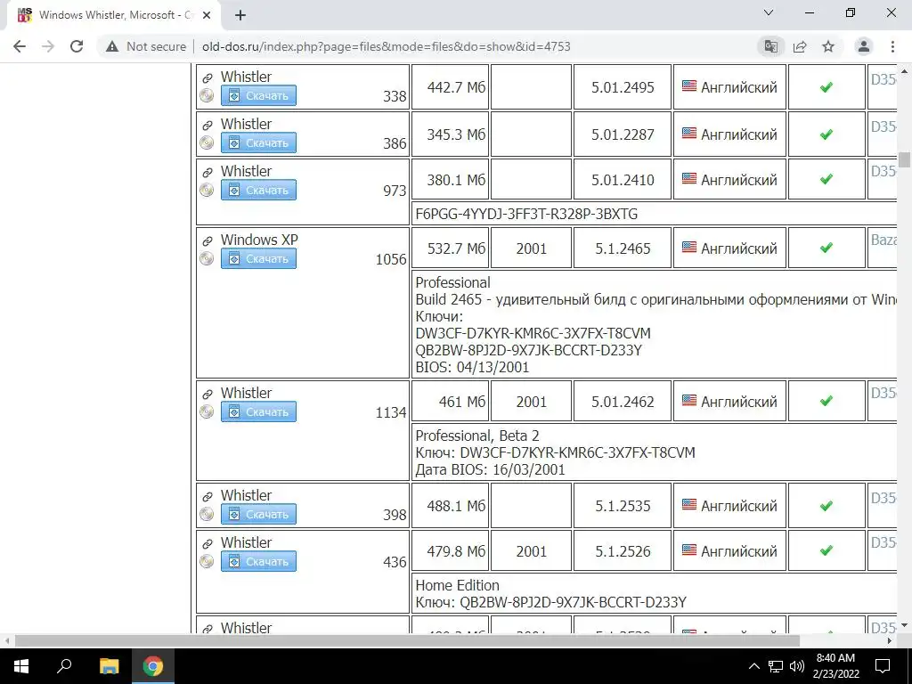Open Chrome profile avatar menu
Screen dimensions: 912x684
pyautogui.click(x=864, y=46)
